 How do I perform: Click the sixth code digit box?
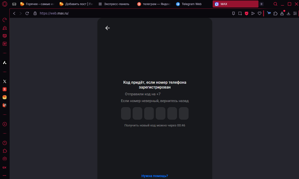184,113
